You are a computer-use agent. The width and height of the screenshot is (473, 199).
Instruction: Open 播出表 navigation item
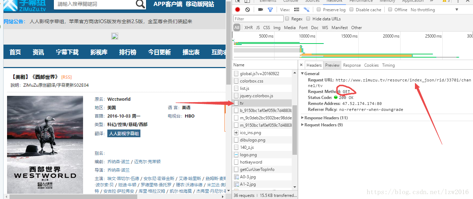pos(191,52)
